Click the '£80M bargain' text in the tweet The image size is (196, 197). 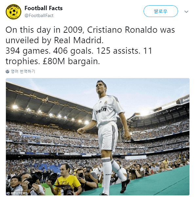[x=71, y=61]
